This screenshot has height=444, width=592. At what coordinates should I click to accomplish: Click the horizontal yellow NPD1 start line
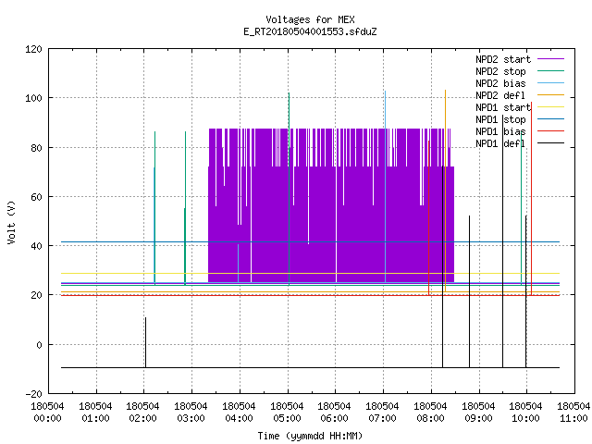pos(311,273)
